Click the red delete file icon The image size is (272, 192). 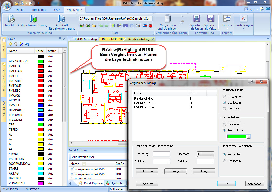(151, 26)
